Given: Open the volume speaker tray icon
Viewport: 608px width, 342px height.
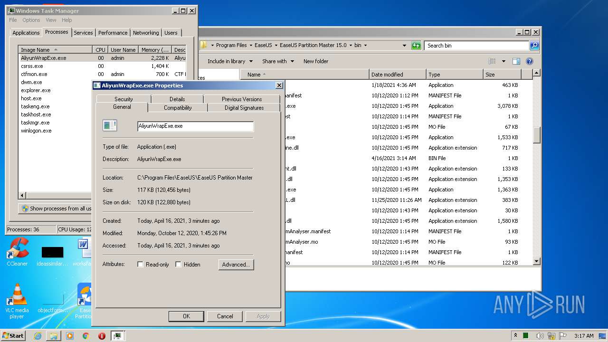Looking at the screenshot, I should pos(540,335).
